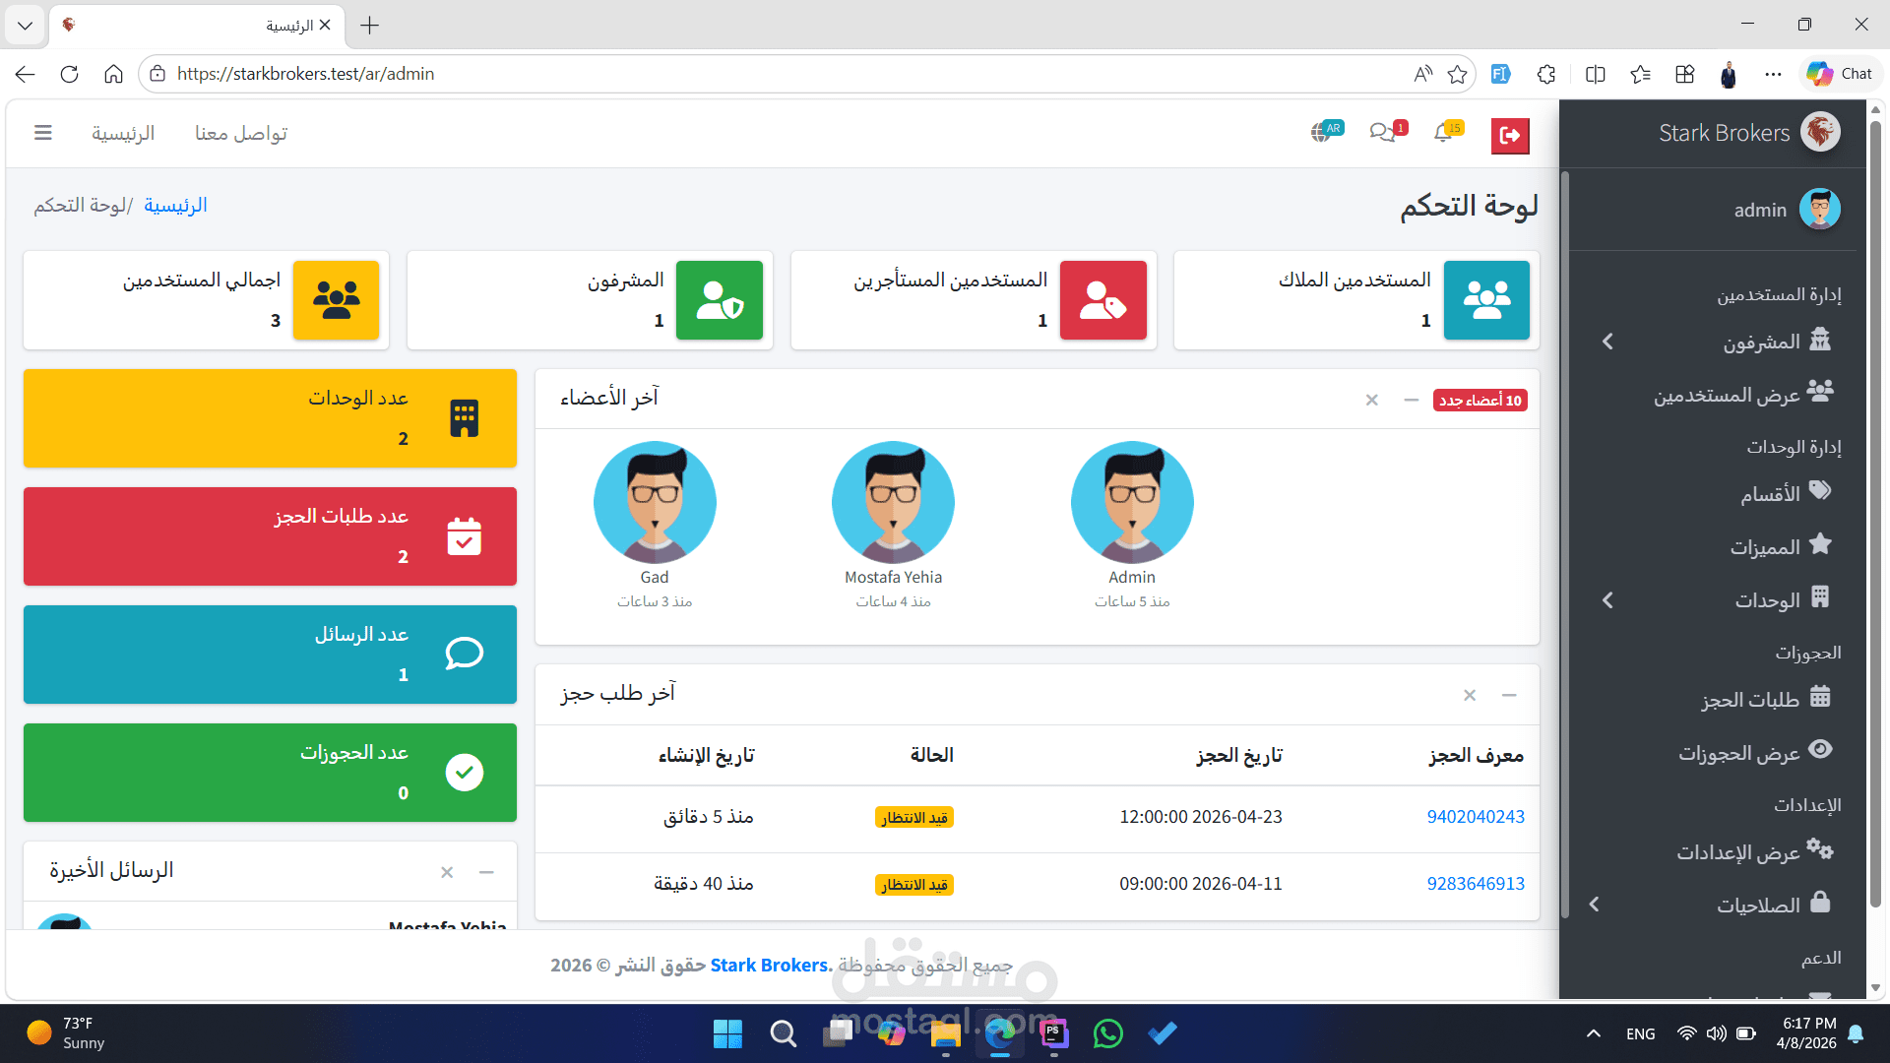This screenshot has width=1890, height=1063.
Task: Open booking record 9402040243
Action: [x=1476, y=816]
